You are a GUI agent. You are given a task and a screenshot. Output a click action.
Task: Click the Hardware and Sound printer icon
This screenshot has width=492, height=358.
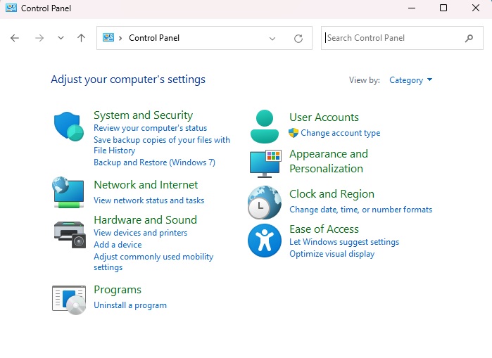69,232
